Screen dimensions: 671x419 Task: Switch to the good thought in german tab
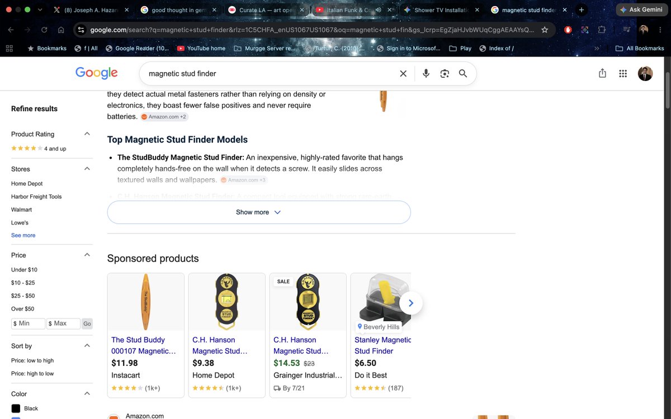(x=178, y=10)
